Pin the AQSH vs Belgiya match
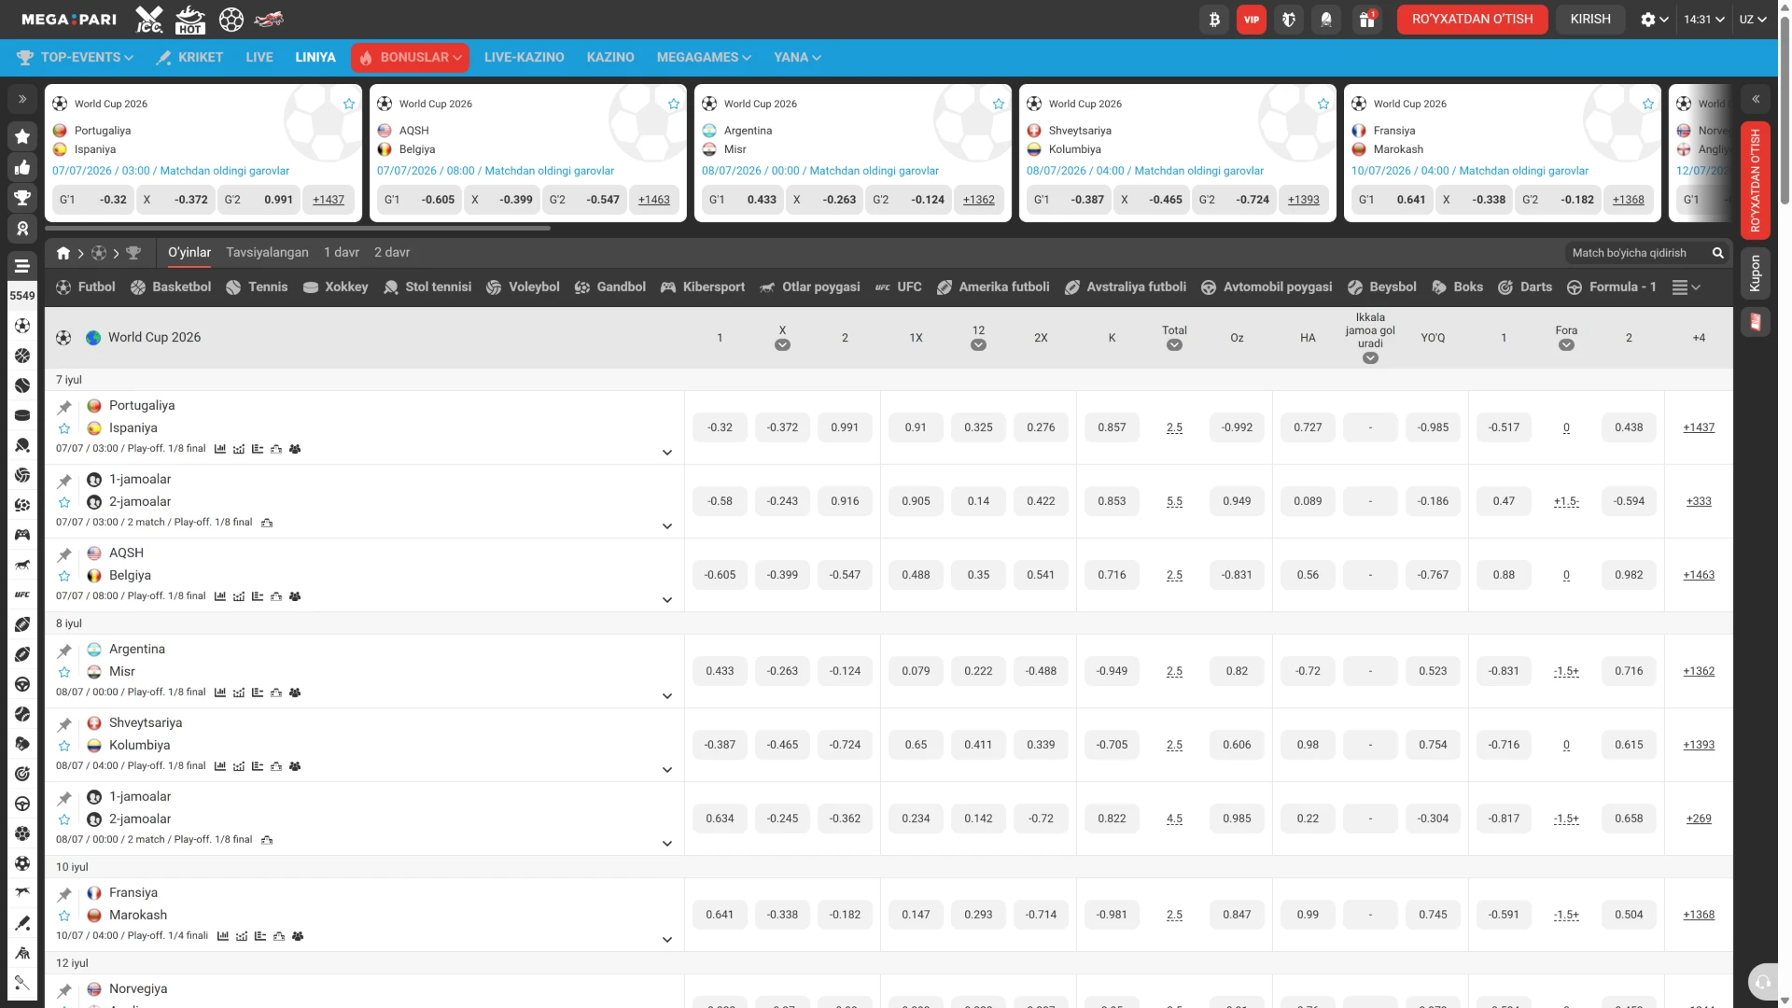The image size is (1792, 1008). (x=64, y=554)
